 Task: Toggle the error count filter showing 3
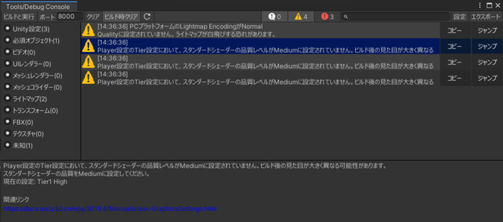[x=327, y=17]
